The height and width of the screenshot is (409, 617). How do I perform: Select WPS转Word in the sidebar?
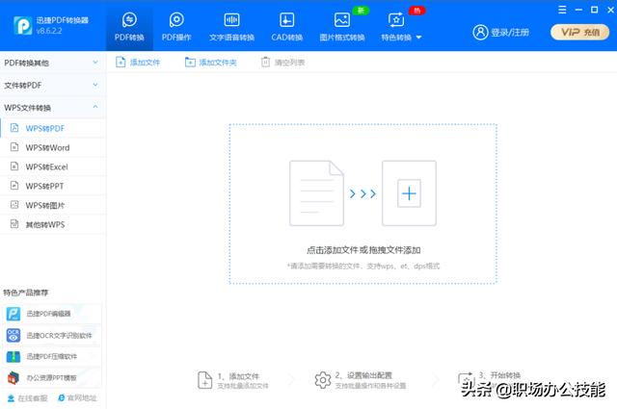[53, 147]
